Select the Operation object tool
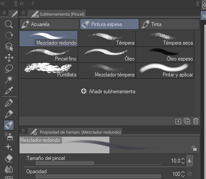Screen dimensions: 206x179 click(9, 46)
